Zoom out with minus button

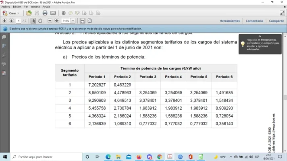(x=50, y=21)
